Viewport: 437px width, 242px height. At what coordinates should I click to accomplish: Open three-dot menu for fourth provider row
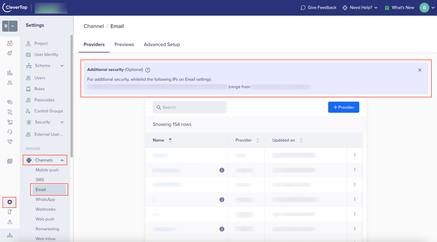(x=355, y=199)
